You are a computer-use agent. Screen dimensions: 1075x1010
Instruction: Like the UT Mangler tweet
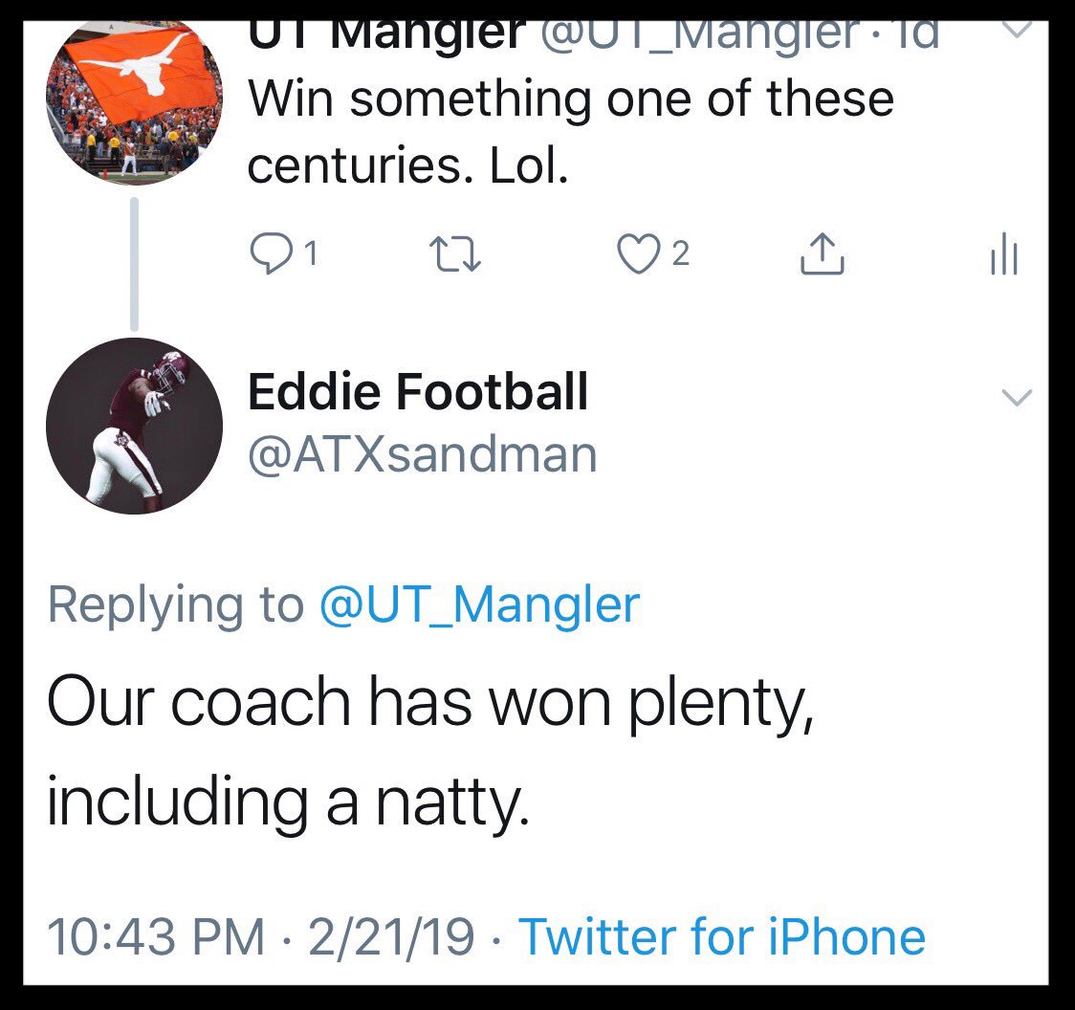638,253
